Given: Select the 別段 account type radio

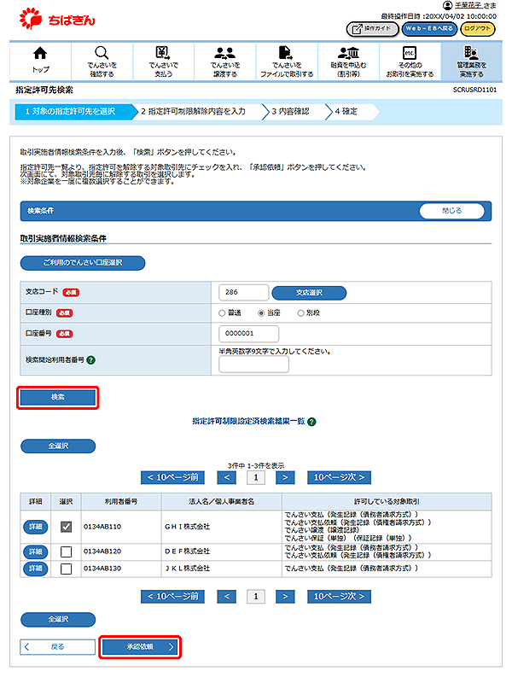Looking at the screenshot, I should [x=301, y=313].
